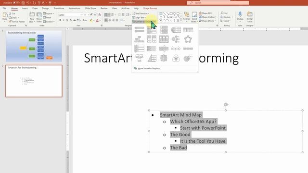Pick the Hierarchy organization chart SmartArt
Viewport: 308px width, 173px height.
[x=139, y=39]
